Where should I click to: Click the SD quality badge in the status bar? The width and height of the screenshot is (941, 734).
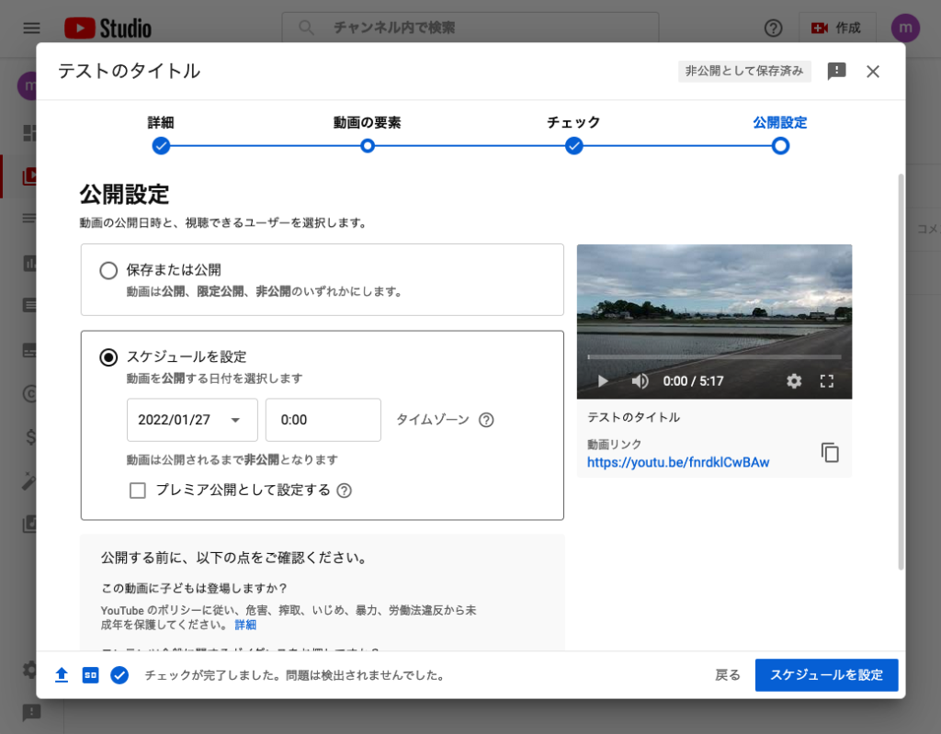click(89, 674)
